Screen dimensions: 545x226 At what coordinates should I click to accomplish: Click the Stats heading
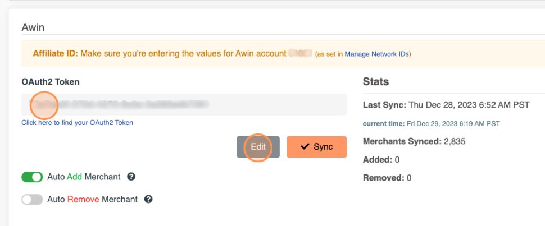pos(376,82)
